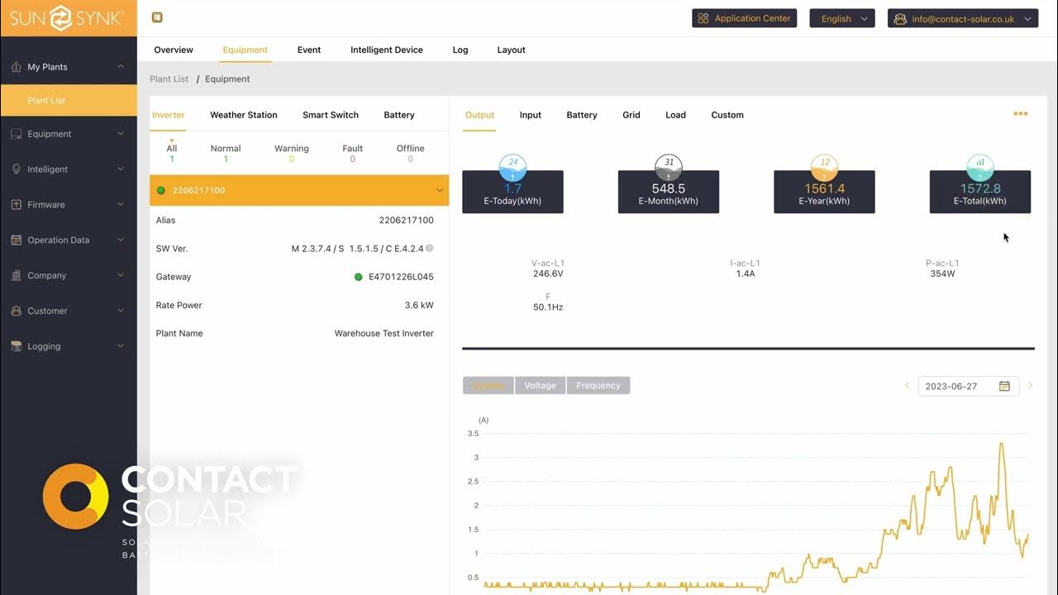1058x595 pixels.
Task: Click the My Plants home icon
Action: coord(16,67)
